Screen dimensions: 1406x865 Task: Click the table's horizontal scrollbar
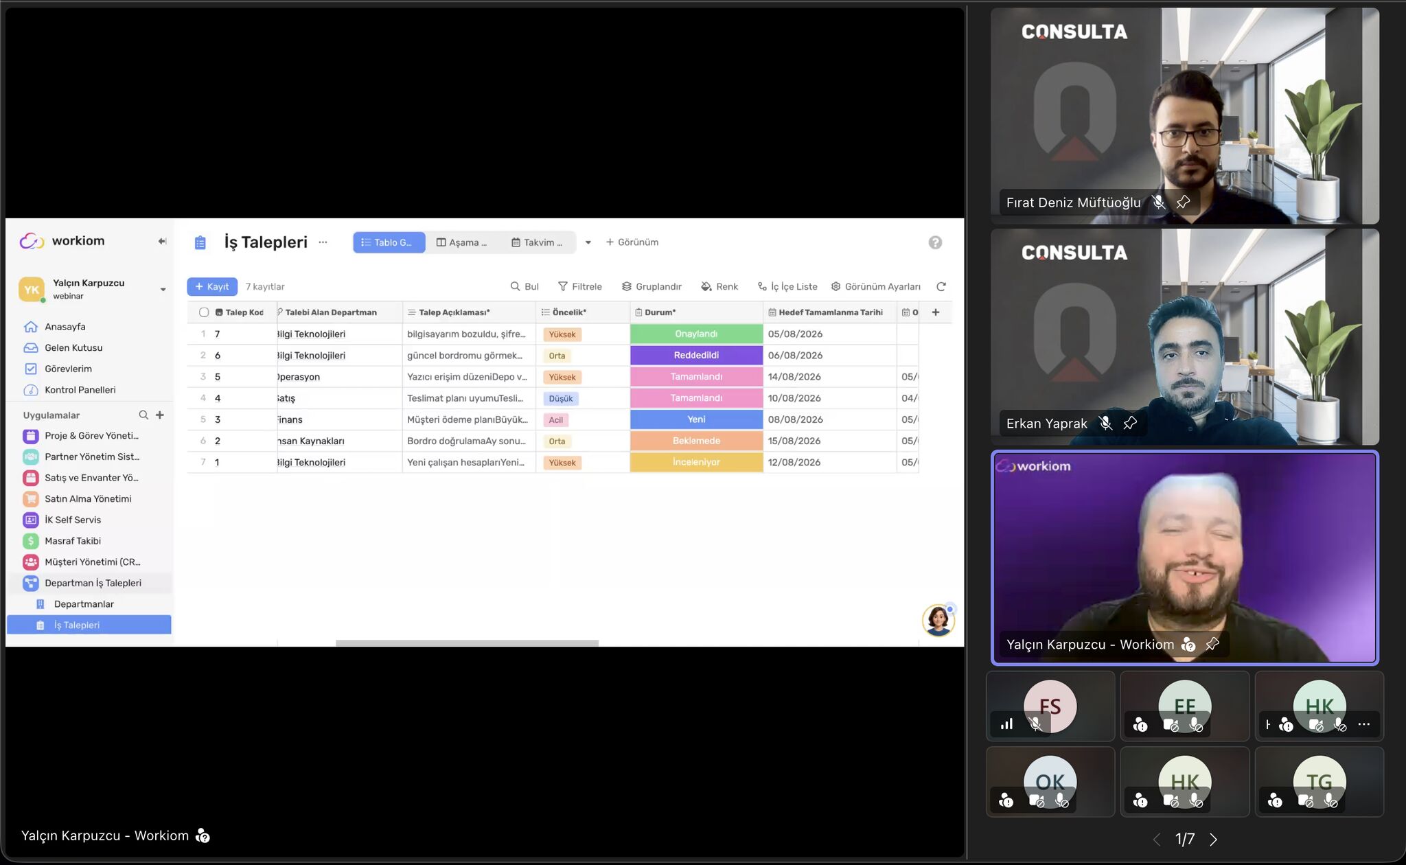tap(467, 643)
